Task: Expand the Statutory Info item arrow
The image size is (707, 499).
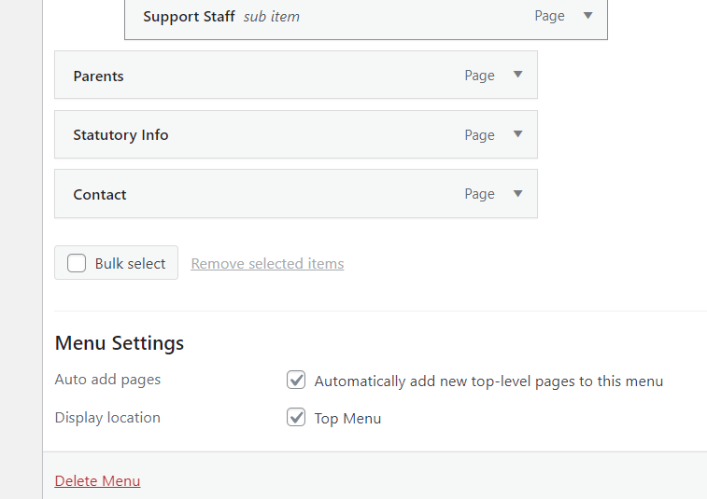Action: pos(517,134)
